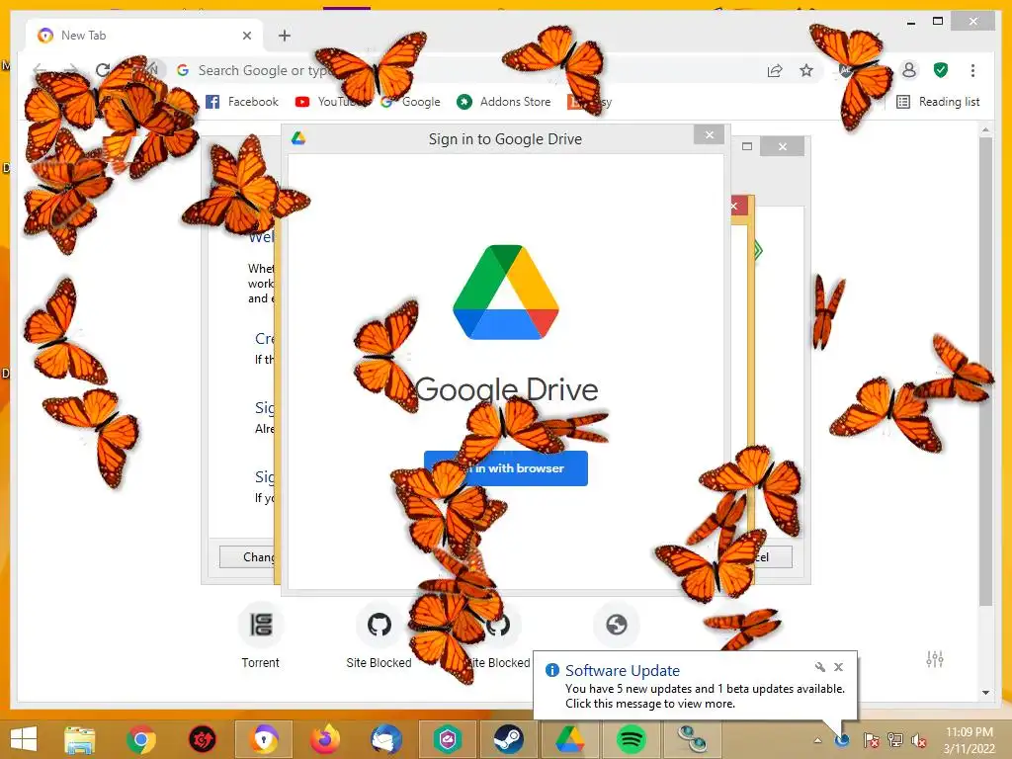Open the browser three-dot menu
1012x759 pixels.
point(972,70)
